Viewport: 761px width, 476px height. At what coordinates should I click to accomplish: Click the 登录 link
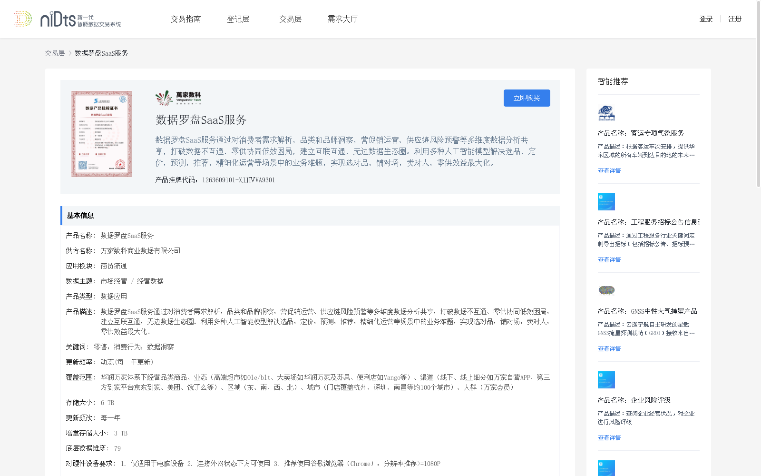(706, 19)
